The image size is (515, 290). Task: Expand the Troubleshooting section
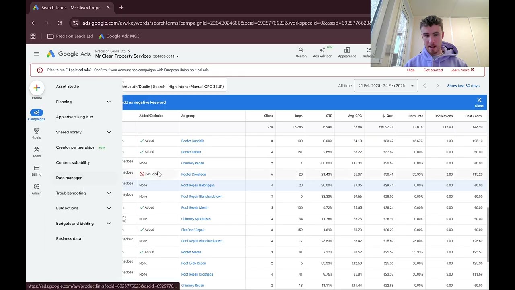coord(83,193)
